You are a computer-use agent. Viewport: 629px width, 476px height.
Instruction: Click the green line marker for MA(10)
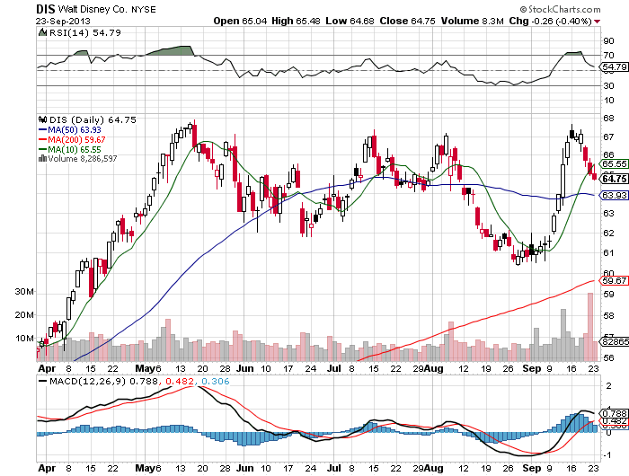tap(42, 150)
